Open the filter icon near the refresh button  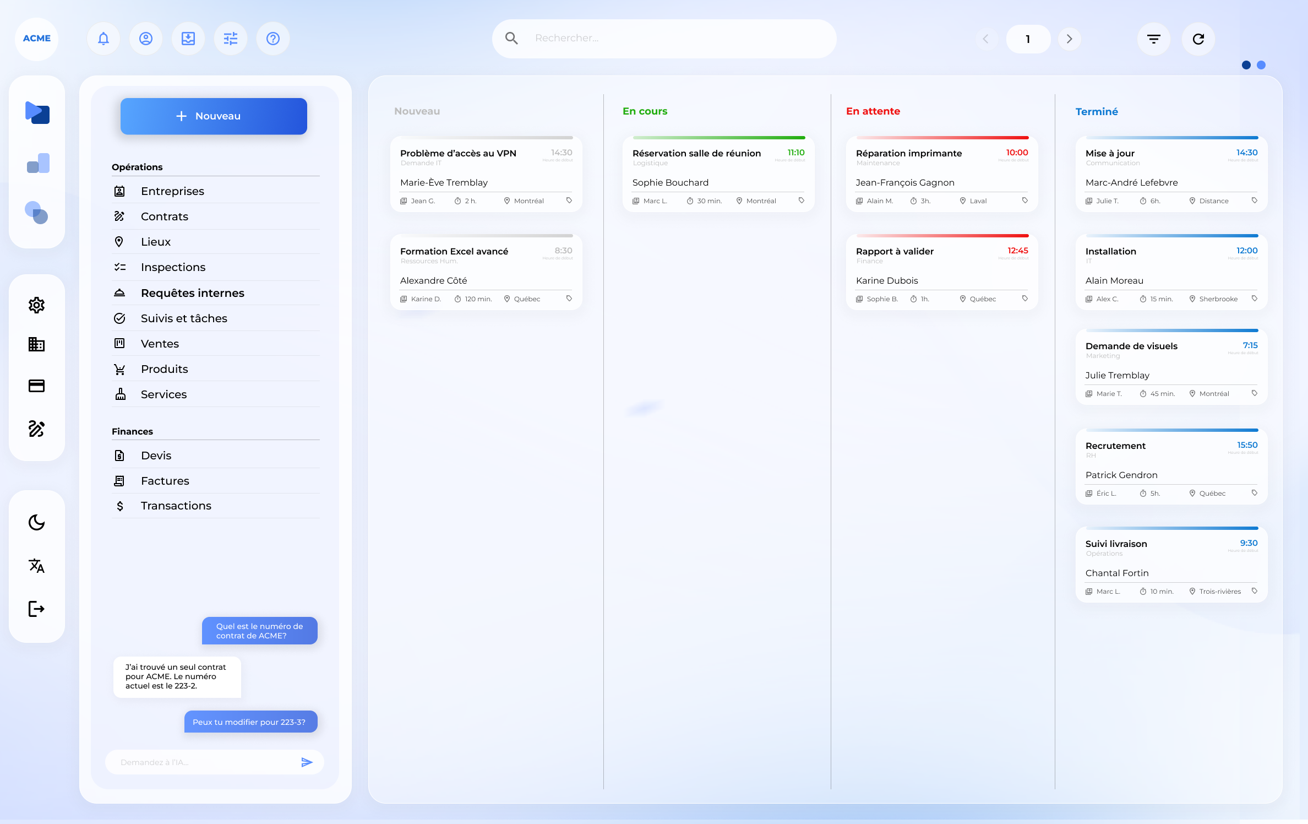(1154, 39)
